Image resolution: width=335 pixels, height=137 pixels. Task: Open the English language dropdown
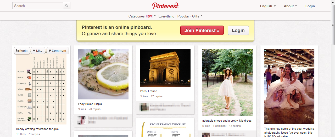pyautogui.click(x=268, y=6)
